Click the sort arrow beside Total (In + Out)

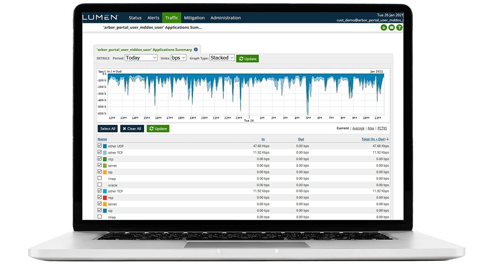point(387,139)
